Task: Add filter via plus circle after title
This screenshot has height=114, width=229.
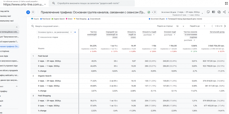Action: (155, 12)
